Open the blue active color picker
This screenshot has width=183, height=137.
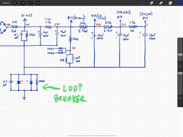coord(180,3)
